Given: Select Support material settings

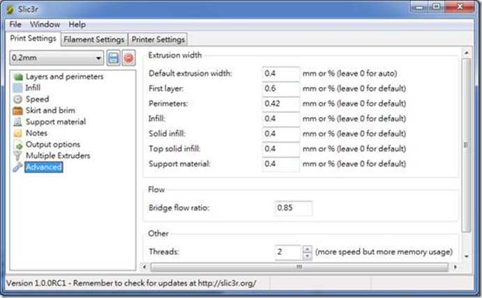Looking at the screenshot, I should (x=56, y=122).
